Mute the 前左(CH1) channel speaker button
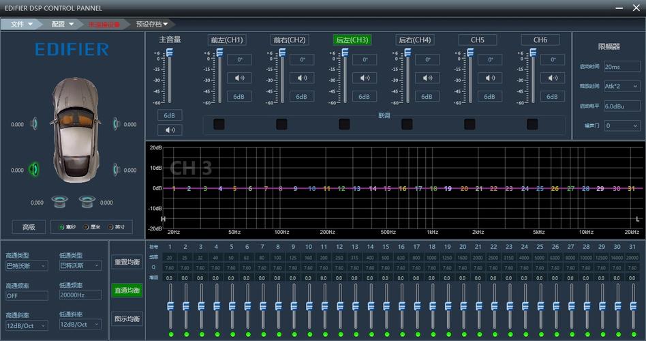Screen dimensions: 646x341 click(x=239, y=78)
